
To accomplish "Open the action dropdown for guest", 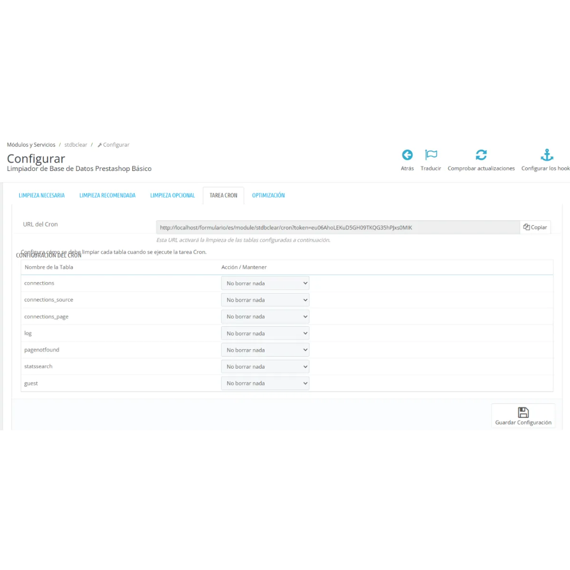I will (x=265, y=383).
